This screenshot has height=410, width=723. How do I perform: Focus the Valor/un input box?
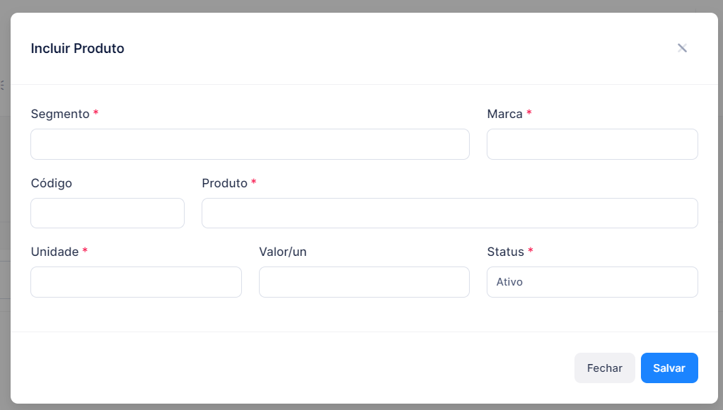click(x=364, y=282)
